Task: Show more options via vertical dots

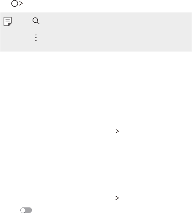Action: click(36, 38)
